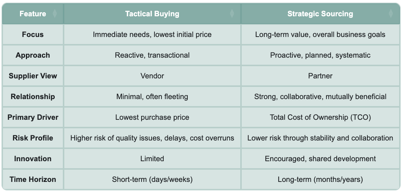Select the Encouraged, shared development cell
Viewport: 404px width, 193px height.
[x=320, y=159]
